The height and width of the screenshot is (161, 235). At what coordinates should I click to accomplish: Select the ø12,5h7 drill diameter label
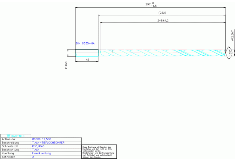[x=232, y=36]
